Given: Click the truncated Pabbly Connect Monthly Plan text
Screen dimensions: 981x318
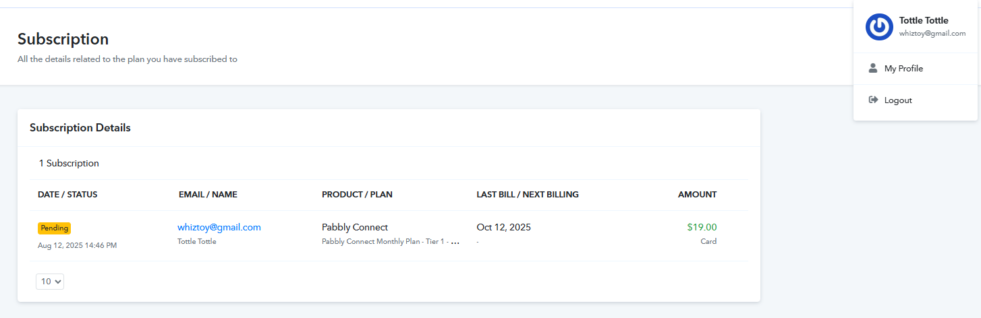Looking at the screenshot, I should click(x=391, y=241).
